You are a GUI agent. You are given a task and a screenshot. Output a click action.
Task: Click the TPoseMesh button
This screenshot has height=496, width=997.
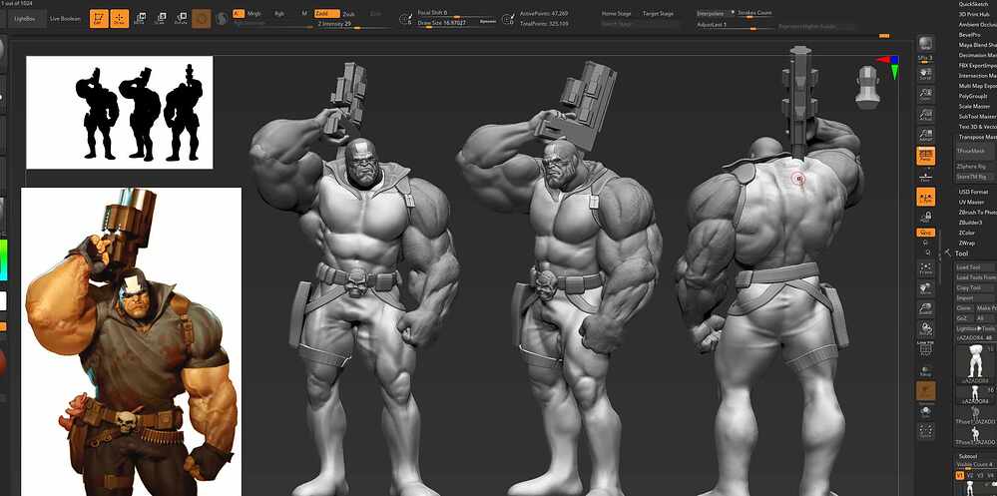pyautogui.click(x=976, y=152)
